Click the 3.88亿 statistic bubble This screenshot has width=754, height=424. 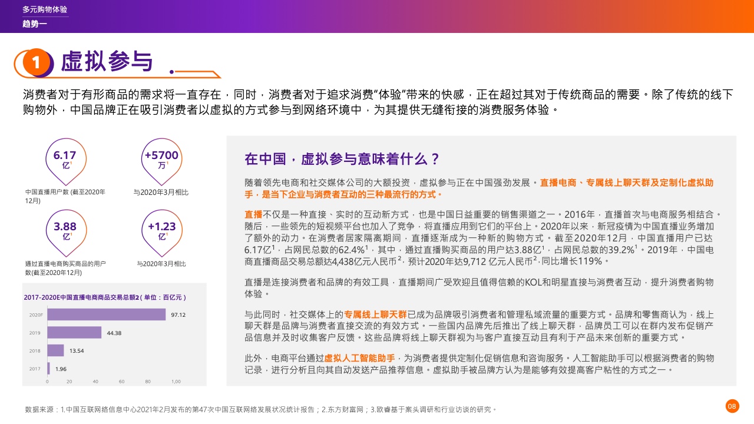(x=65, y=231)
